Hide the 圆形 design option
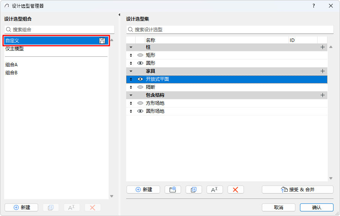 pos(140,63)
